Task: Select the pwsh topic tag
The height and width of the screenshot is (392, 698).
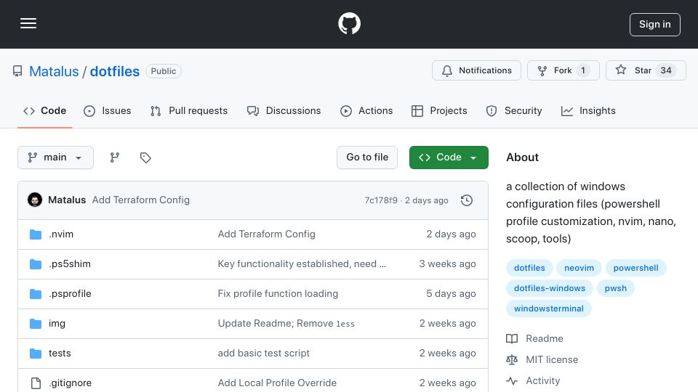Action: pos(616,288)
